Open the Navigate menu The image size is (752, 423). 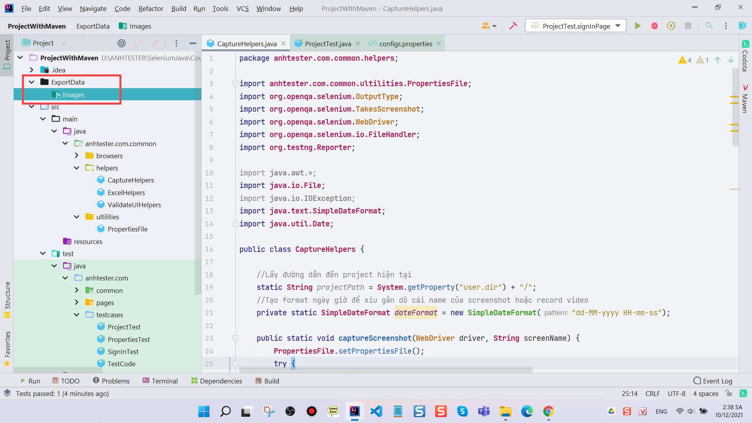point(93,9)
